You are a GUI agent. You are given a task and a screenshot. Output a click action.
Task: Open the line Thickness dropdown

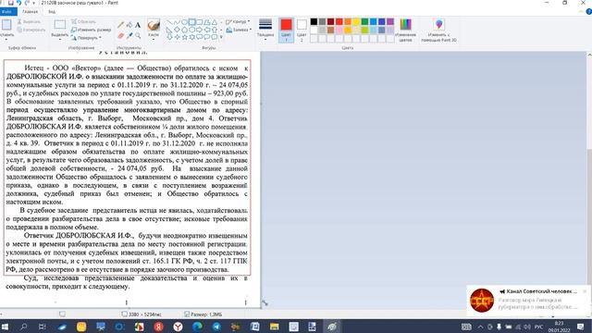tap(265, 31)
